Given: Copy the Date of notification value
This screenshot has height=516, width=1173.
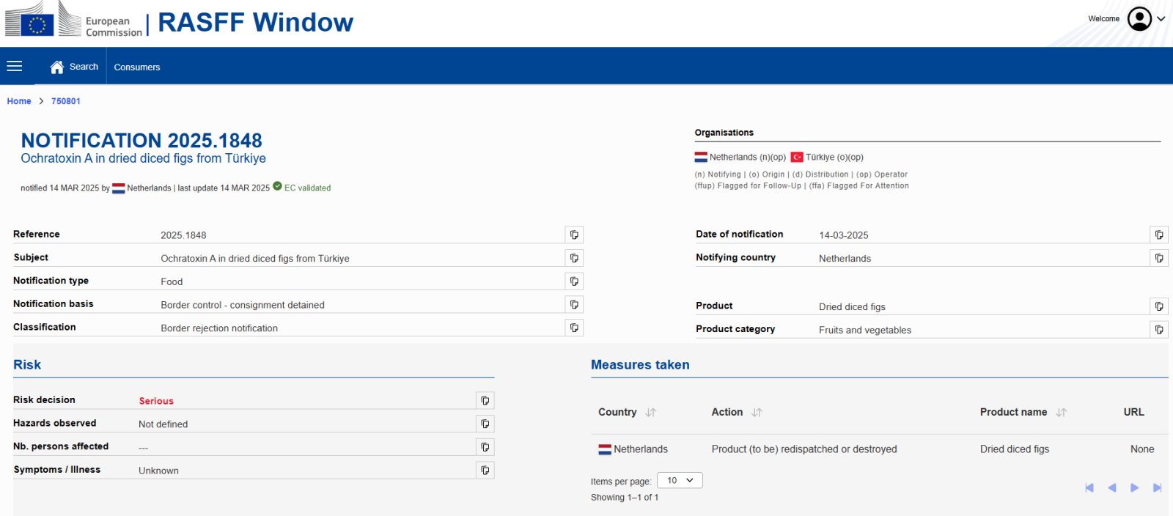Looking at the screenshot, I should click(x=1159, y=235).
